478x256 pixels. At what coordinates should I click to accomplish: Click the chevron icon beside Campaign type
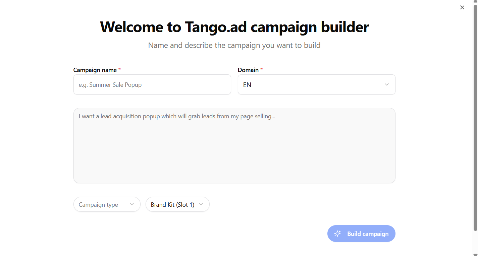pyautogui.click(x=132, y=204)
